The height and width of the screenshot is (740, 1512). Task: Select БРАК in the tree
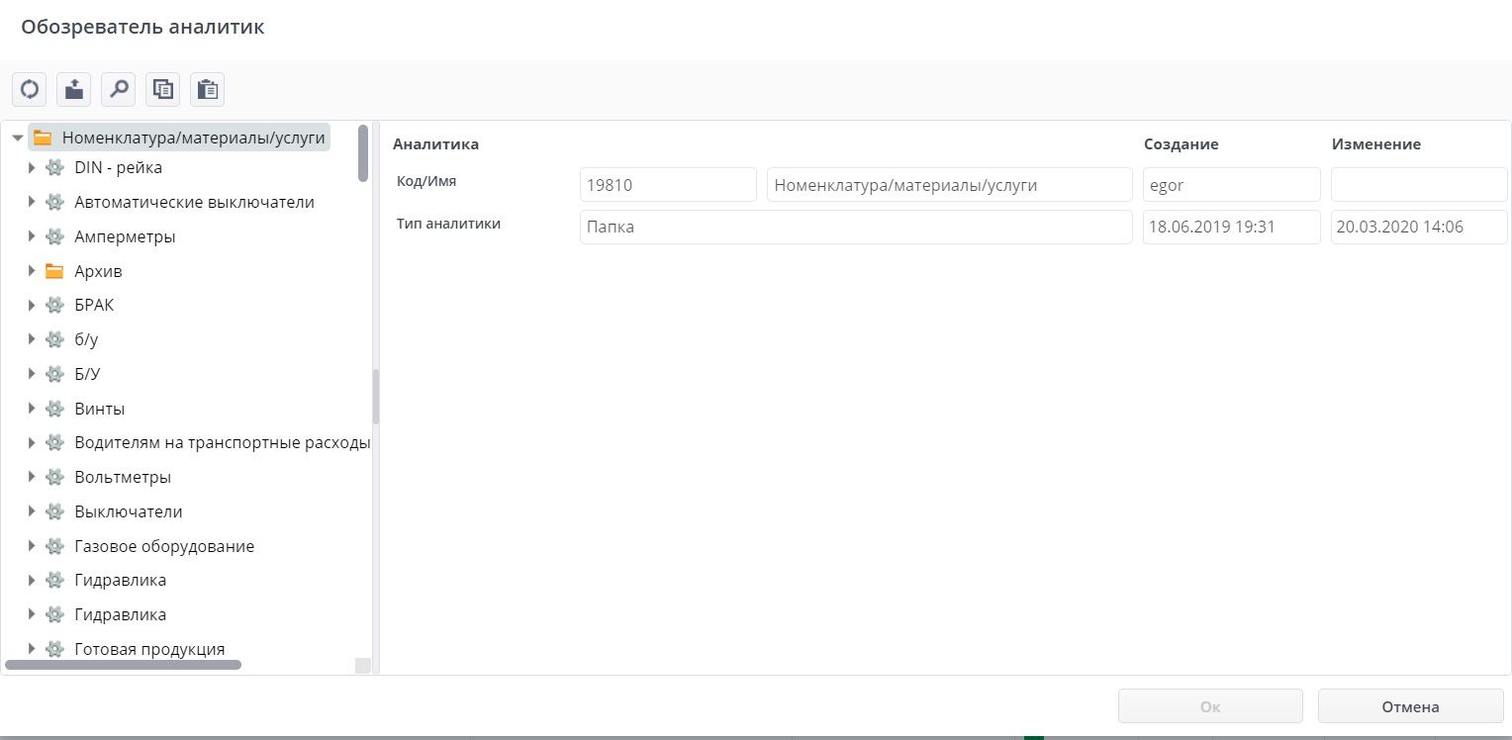[x=94, y=305]
